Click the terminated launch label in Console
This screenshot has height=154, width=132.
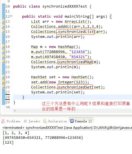(67, 128)
